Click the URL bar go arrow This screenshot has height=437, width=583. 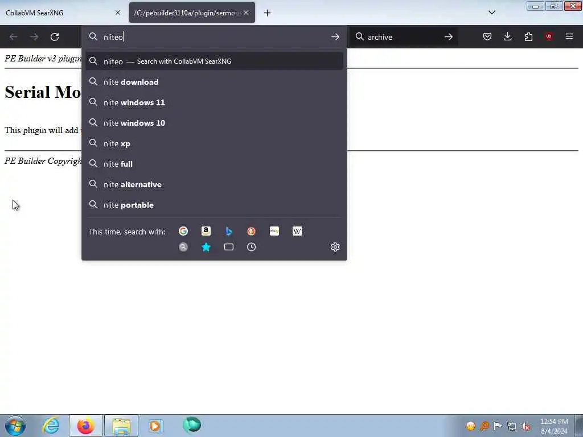coord(335,37)
